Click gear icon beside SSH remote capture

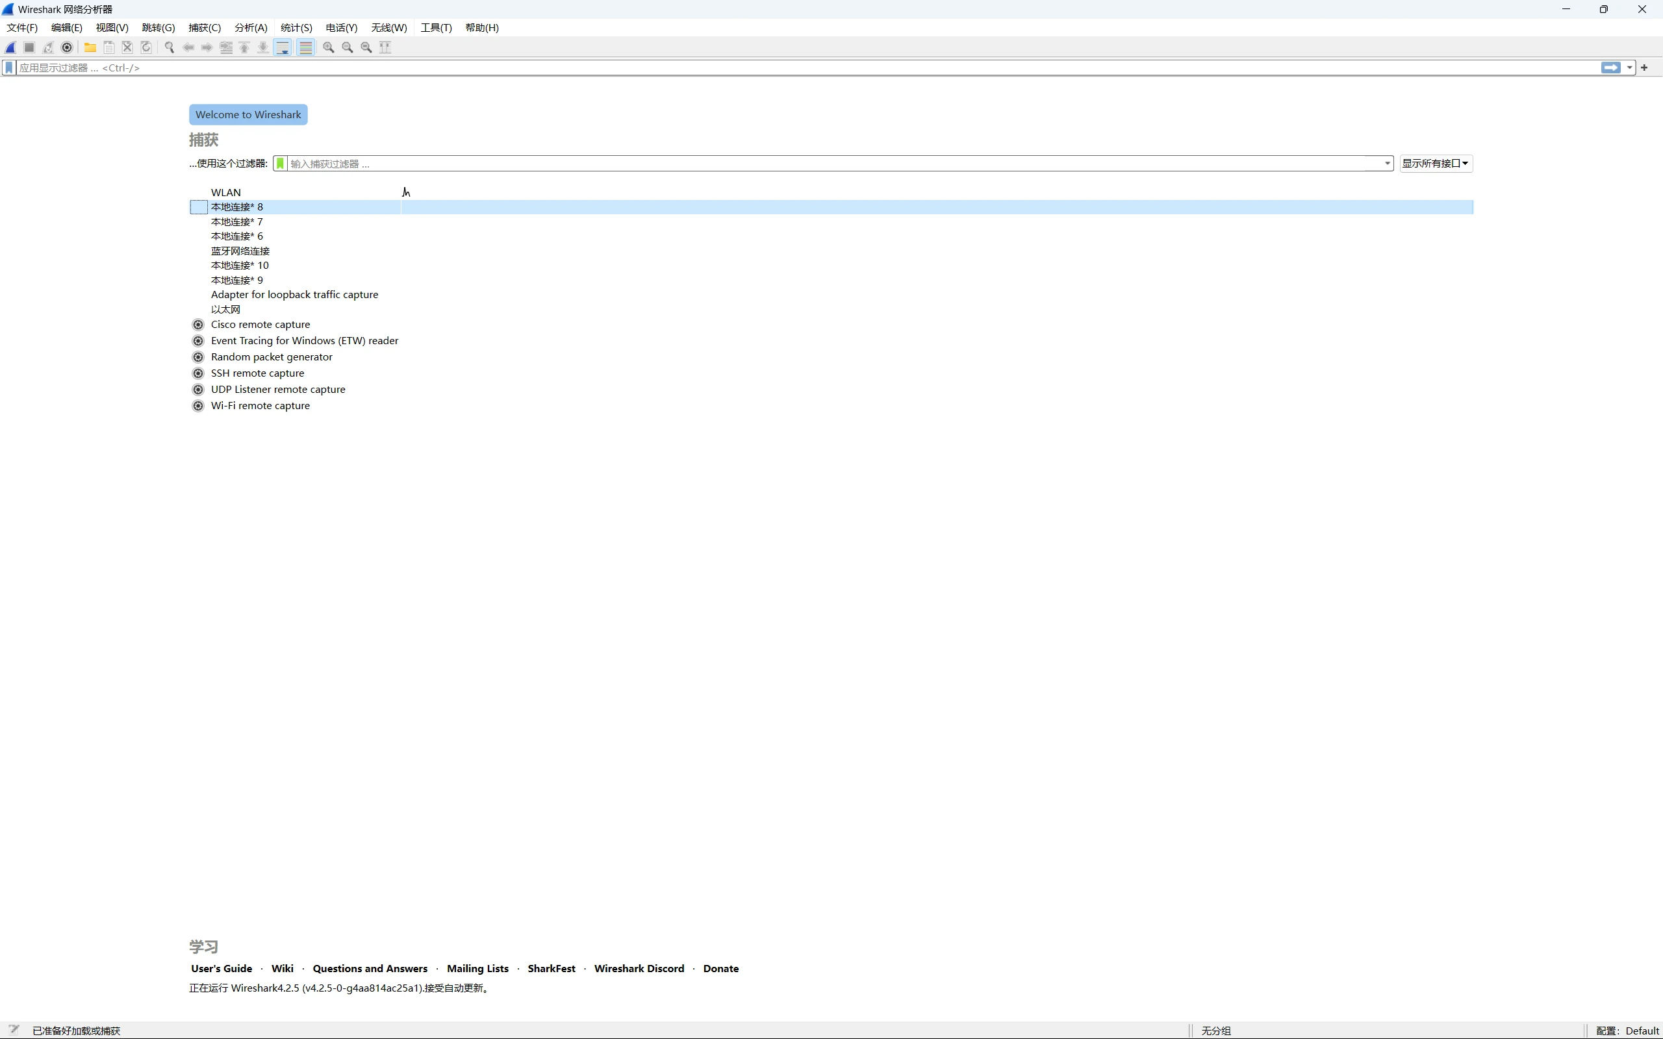click(198, 373)
